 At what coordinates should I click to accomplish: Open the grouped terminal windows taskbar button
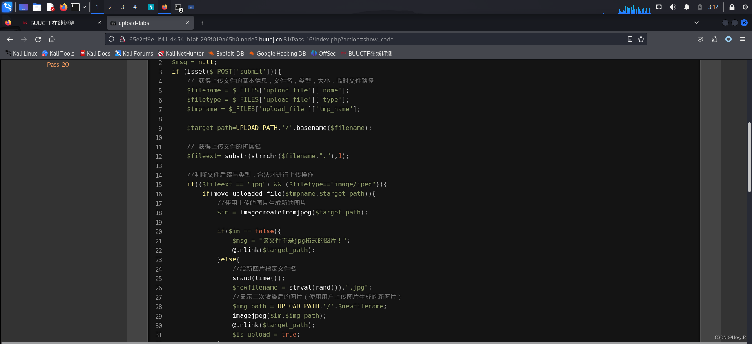point(179,7)
